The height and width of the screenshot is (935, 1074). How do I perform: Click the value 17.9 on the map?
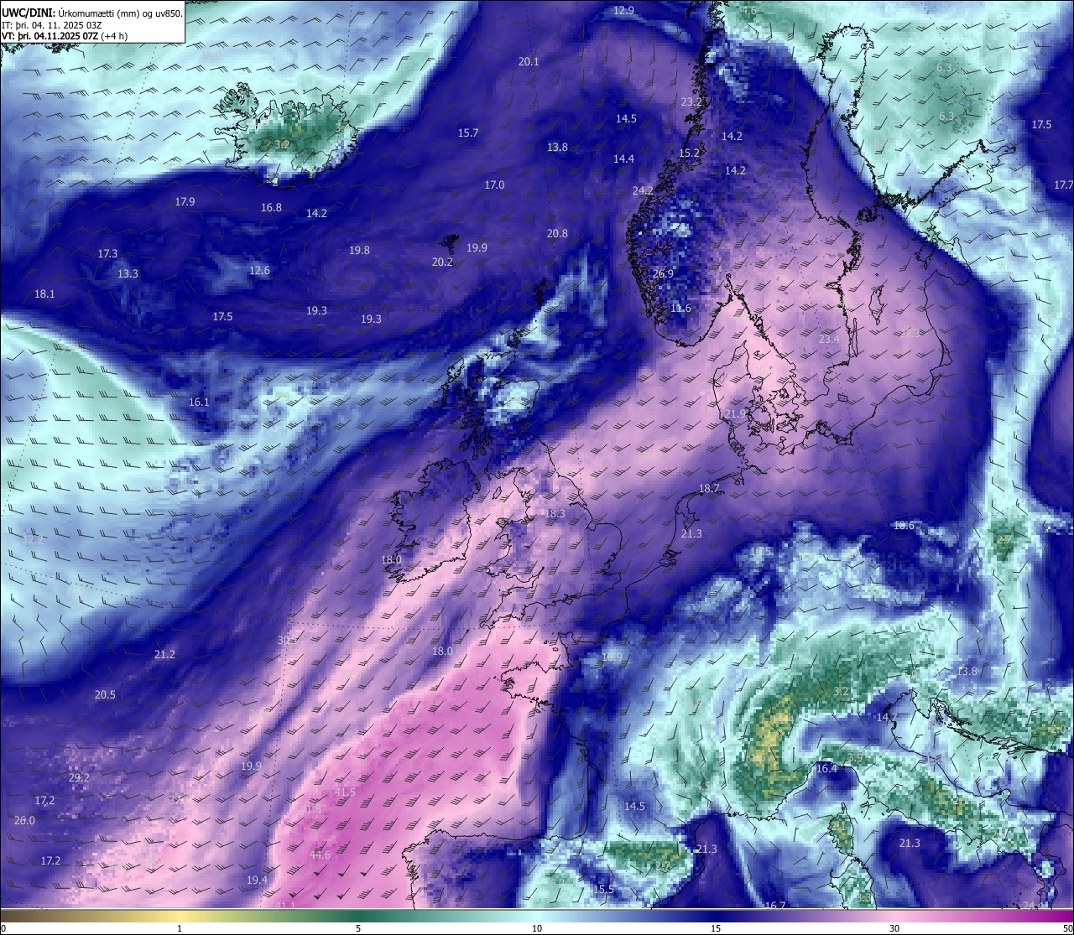(185, 201)
